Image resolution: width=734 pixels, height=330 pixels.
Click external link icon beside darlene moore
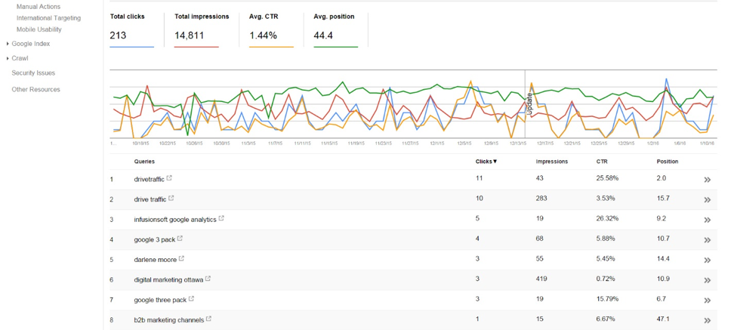click(182, 259)
